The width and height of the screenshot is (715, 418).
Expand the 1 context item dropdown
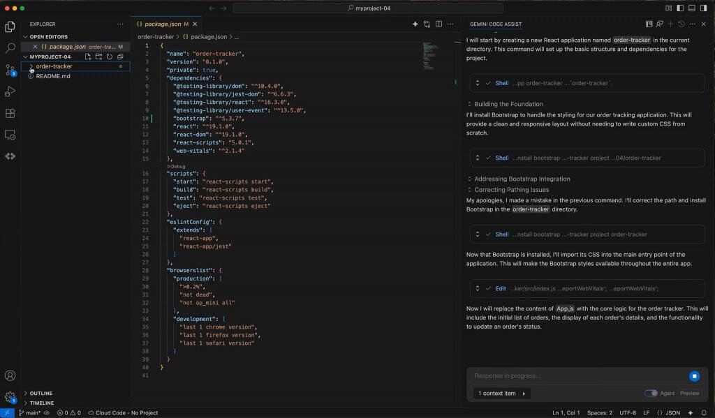(x=501, y=394)
